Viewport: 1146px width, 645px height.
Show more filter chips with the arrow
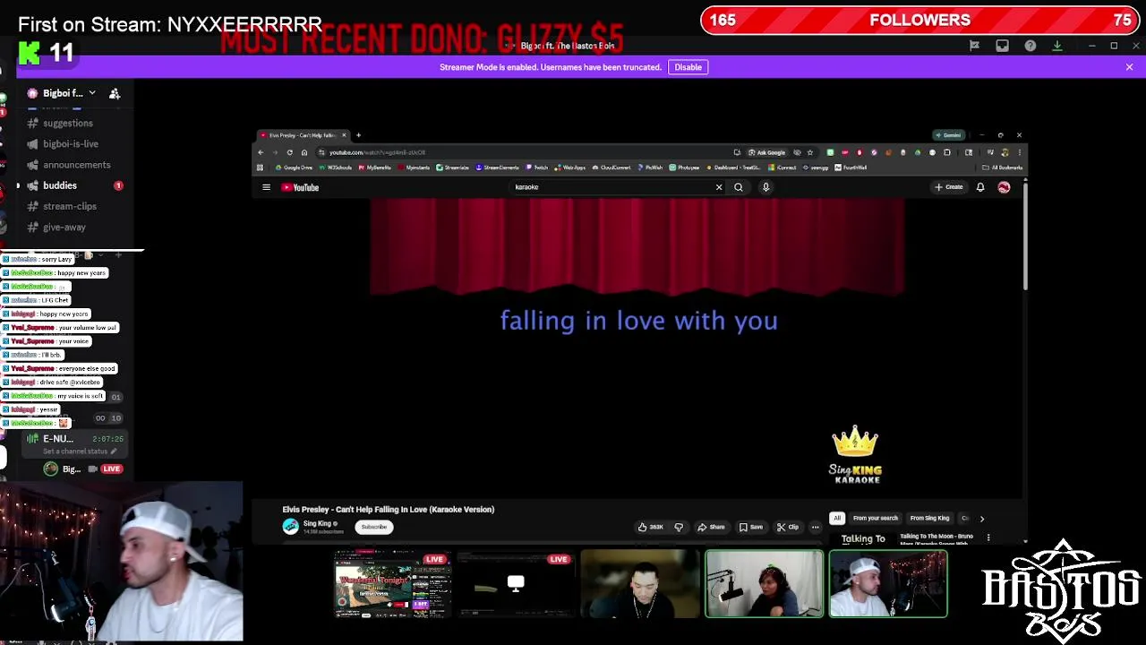pos(981,519)
